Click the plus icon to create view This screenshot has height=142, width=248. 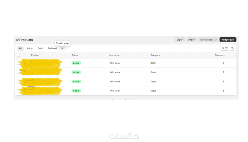62,48
